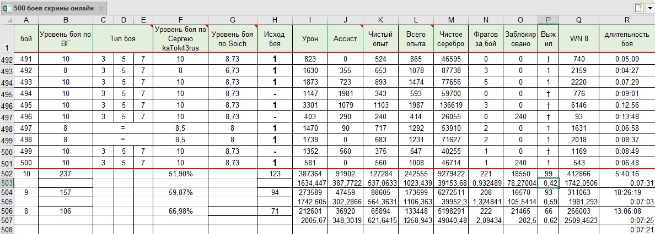The height and width of the screenshot is (234, 655).
Task: Click the 'Исход боя' header cell
Action: (275, 40)
